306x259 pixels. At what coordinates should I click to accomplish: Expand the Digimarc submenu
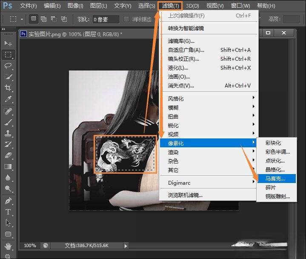tap(209, 183)
